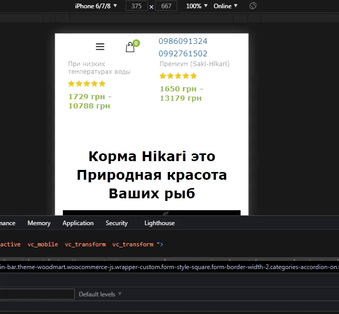The height and width of the screenshot is (314, 339).
Task: Open the Default levels dropdown
Action: tap(100, 294)
